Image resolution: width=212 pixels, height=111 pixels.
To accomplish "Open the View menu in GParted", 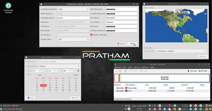I will point(130,68).
